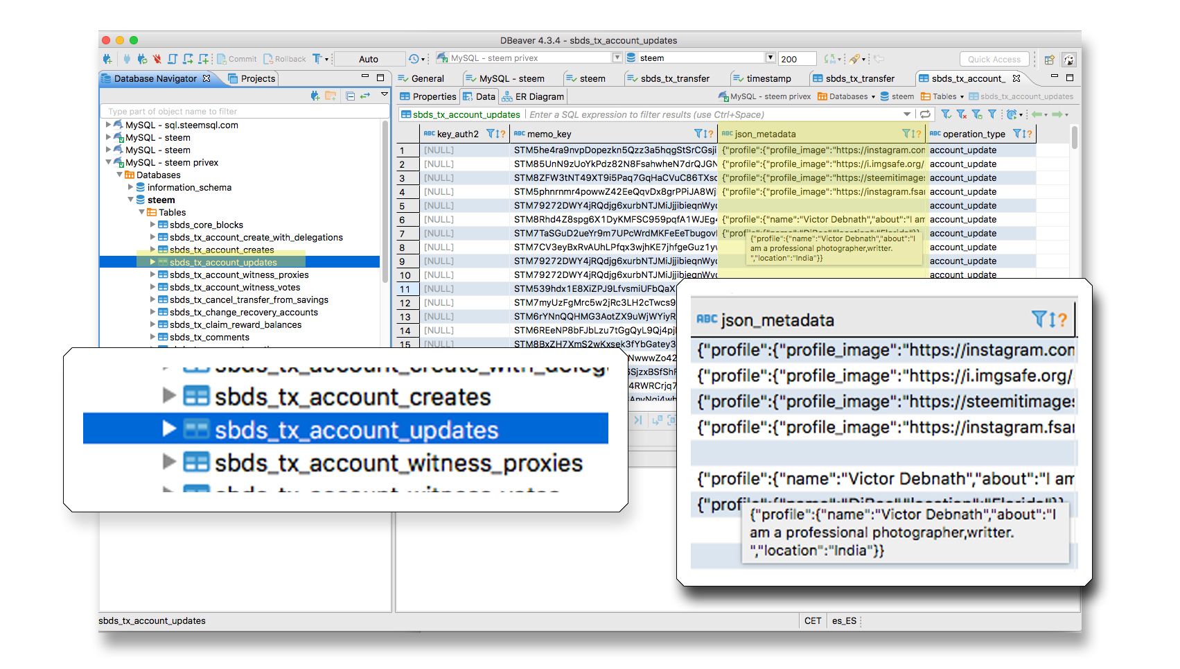Viewport: 1180px width, 669px height.
Task: Click the Collapse All icon in navigator
Action: 351,96
